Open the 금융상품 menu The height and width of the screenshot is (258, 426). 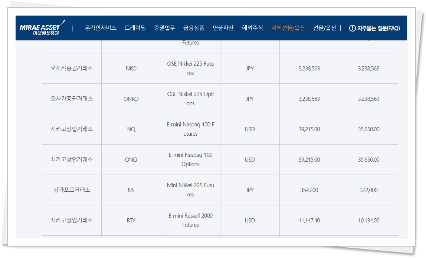coord(194,28)
